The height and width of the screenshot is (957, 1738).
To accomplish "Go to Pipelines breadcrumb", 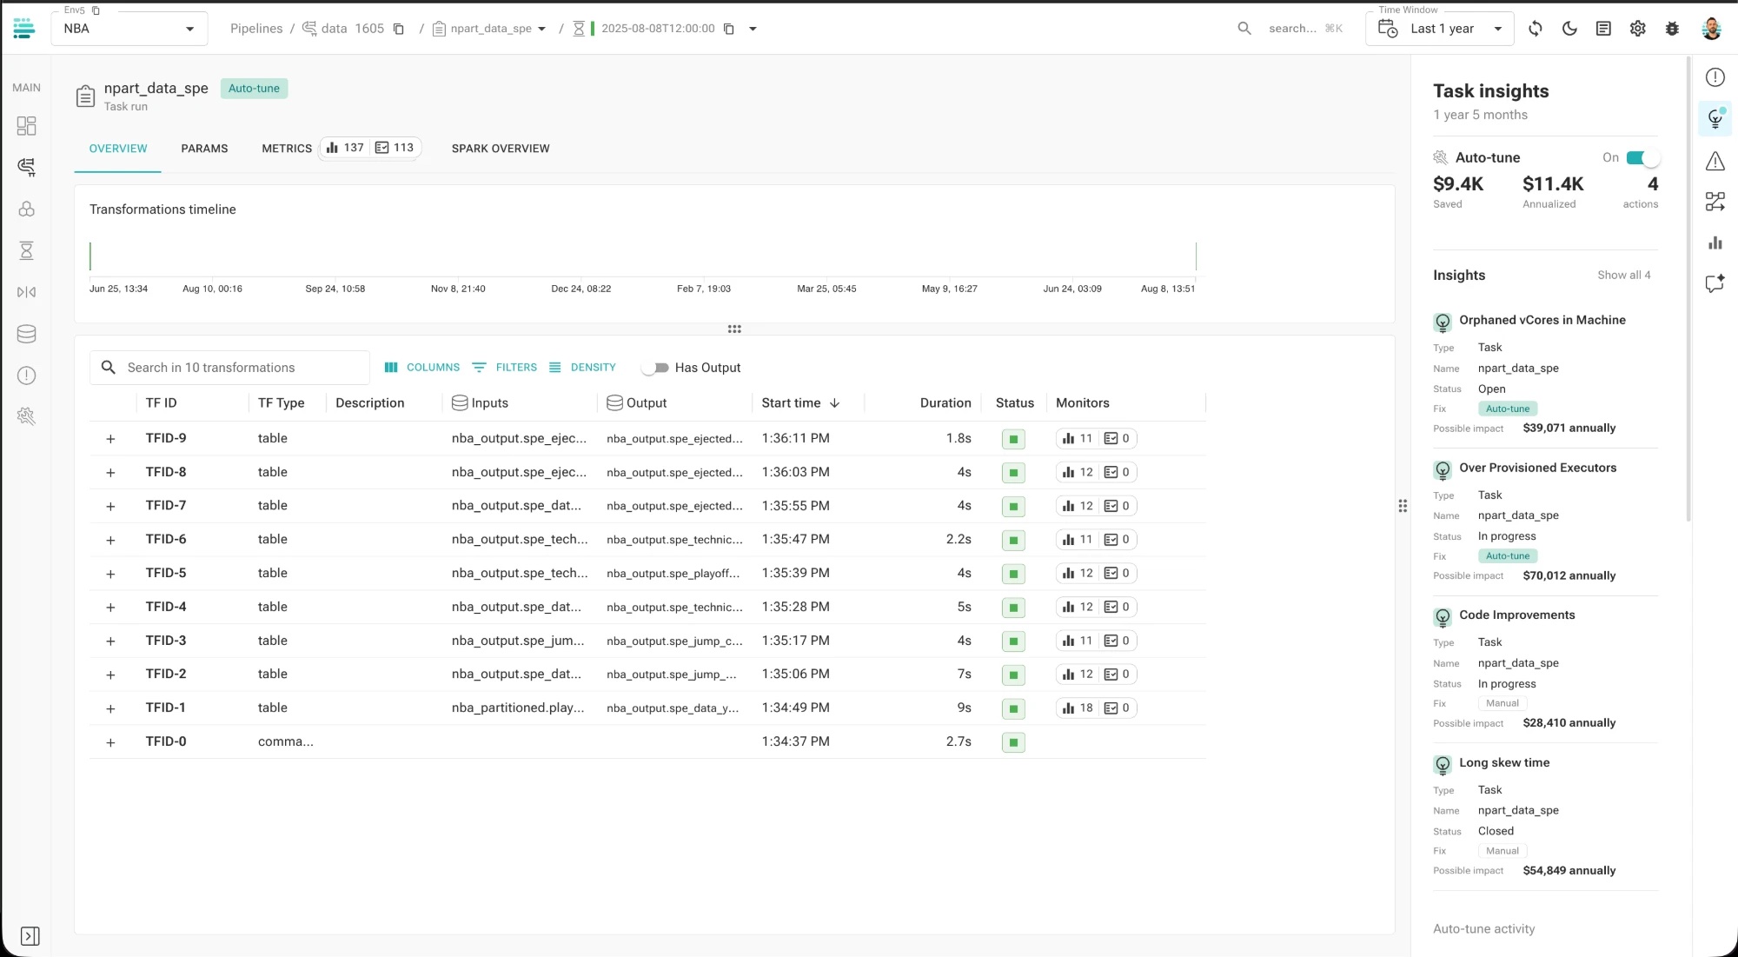I will [256, 29].
